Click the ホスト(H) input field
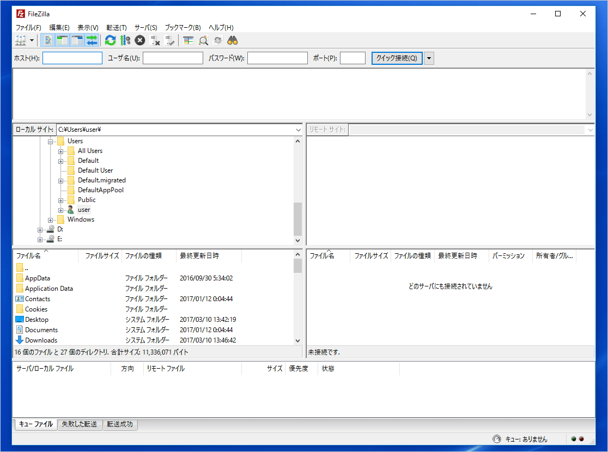Viewport: 608px width, 452px height. click(x=72, y=58)
